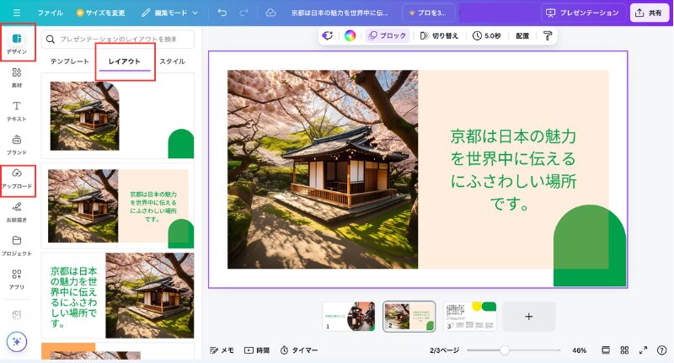
Task: Open the 時間 duration view
Action: click(x=257, y=350)
